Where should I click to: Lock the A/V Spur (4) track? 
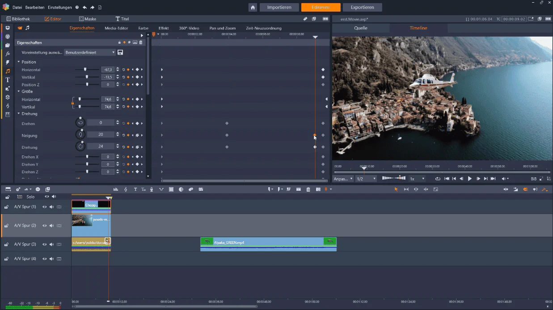(x=7, y=259)
